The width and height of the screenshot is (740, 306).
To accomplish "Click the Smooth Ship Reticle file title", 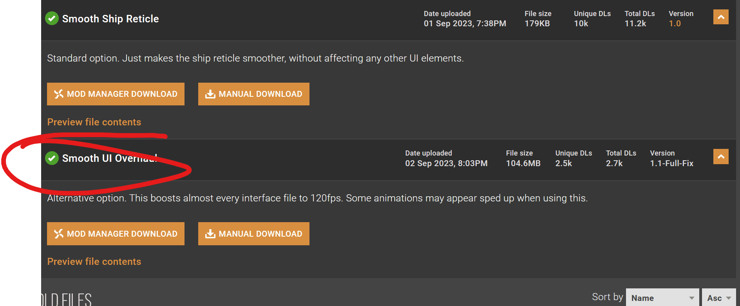I will click(110, 19).
